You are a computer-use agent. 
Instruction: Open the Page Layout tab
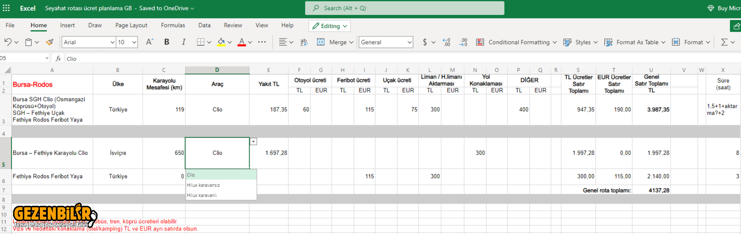(x=131, y=25)
